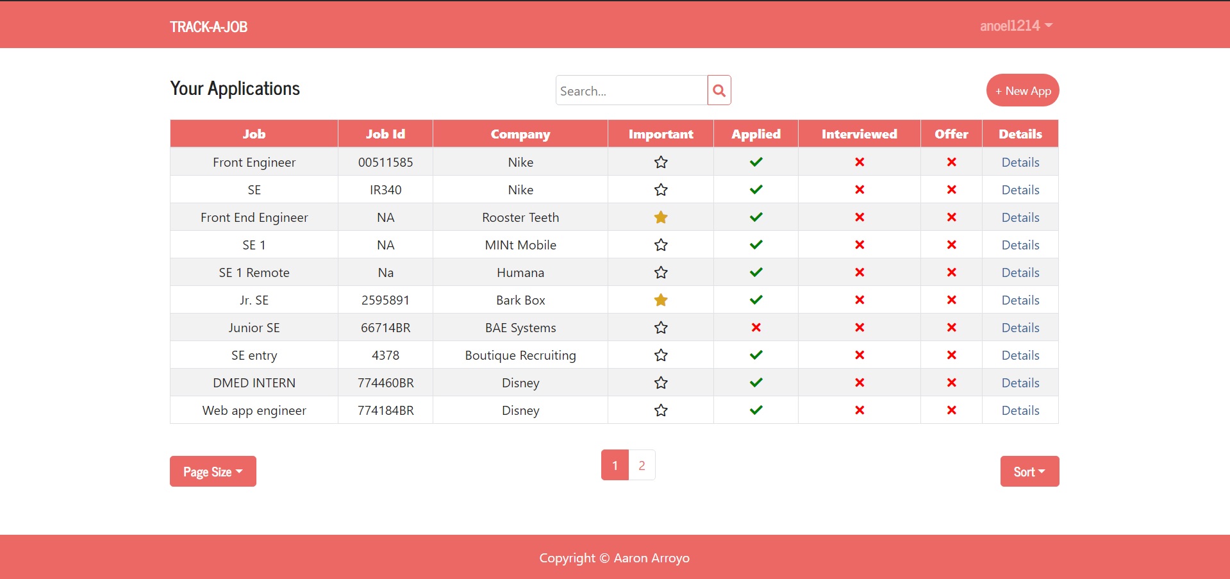Click offer X for BAE Systems row
This screenshot has height=579, width=1230.
pyautogui.click(x=952, y=328)
